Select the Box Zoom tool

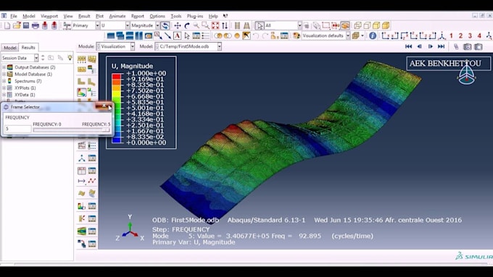[206, 25]
